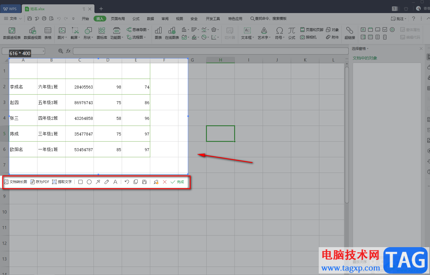Select the arrow annotation tool in screenshot toolbar
The image size is (430, 275).
[x=98, y=182]
